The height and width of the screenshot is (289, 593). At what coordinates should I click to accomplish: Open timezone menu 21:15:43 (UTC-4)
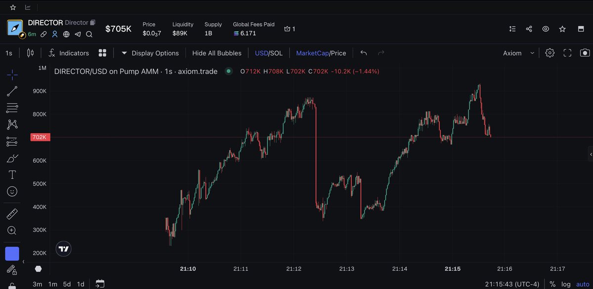[x=513, y=284]
